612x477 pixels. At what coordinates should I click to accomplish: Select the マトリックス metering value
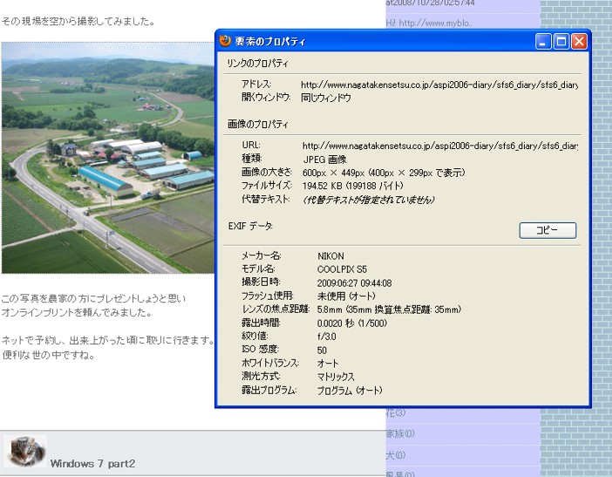point(336,377)
